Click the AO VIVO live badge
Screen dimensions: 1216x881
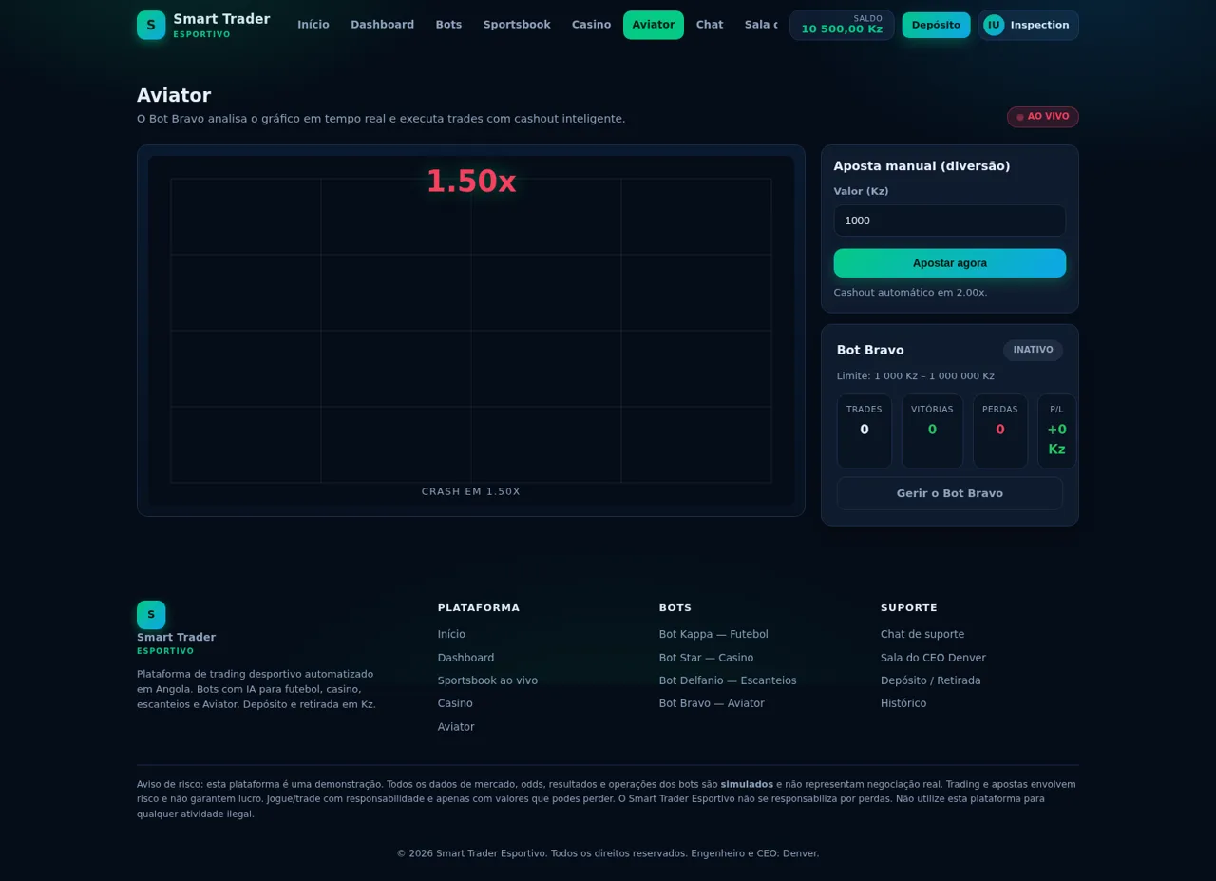point(1043,117)
